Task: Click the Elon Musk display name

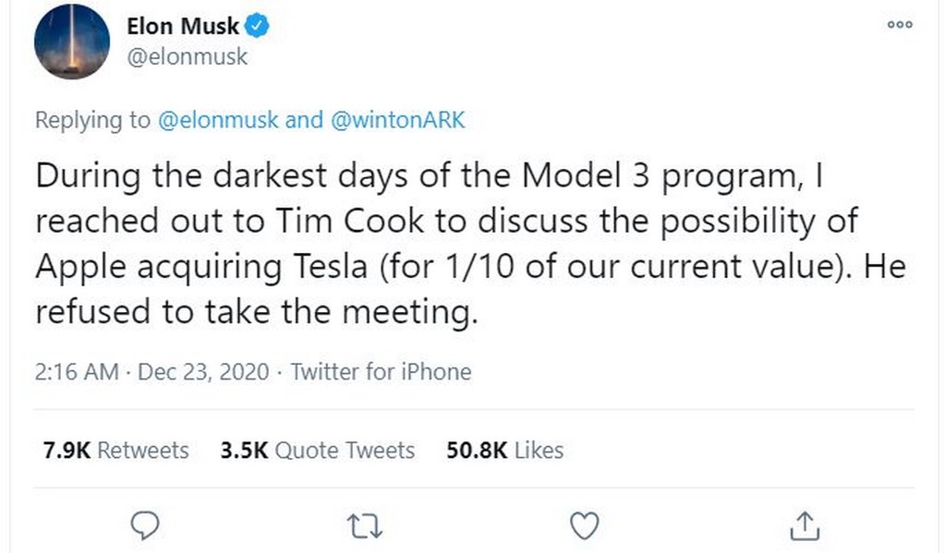Action: pos(182,26)
